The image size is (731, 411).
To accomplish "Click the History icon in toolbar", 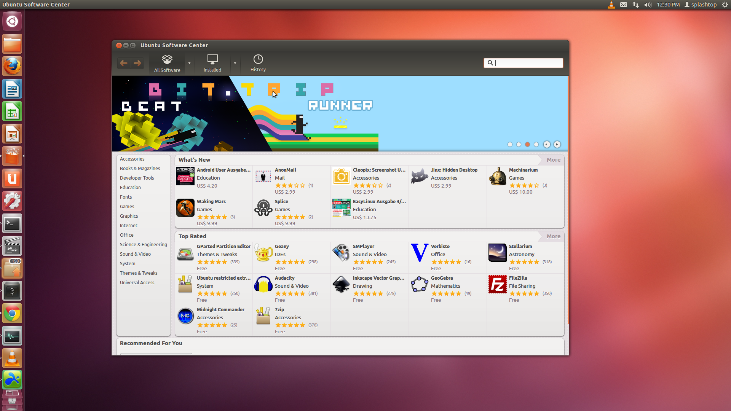I will click(257, 62).
